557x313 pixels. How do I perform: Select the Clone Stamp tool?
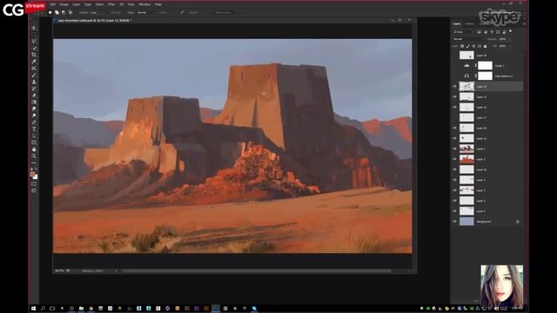(x=34, y=82)
